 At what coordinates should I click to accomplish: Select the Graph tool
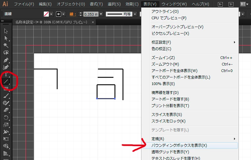pos(6,153)
